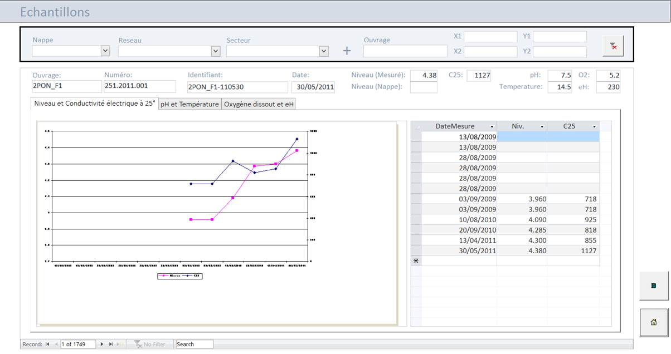
Task: Open the Nappe dropdown
Action: pyautogui.click(x=105, y=51)
